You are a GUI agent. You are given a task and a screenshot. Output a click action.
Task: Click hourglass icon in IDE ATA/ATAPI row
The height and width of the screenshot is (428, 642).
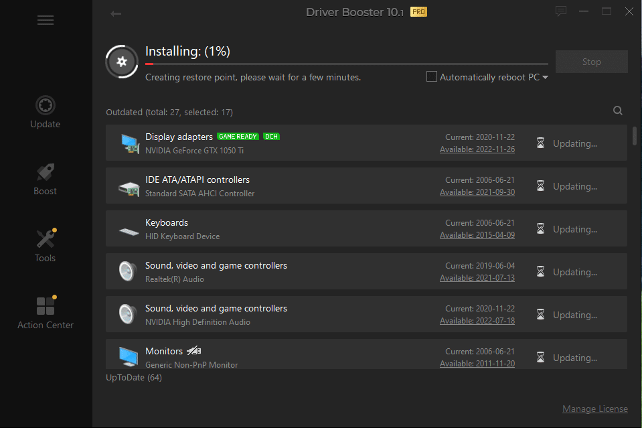click(540, 186)
